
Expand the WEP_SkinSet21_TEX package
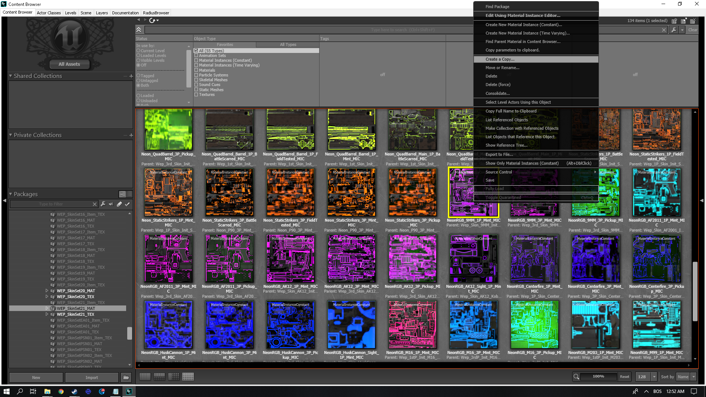47,314
